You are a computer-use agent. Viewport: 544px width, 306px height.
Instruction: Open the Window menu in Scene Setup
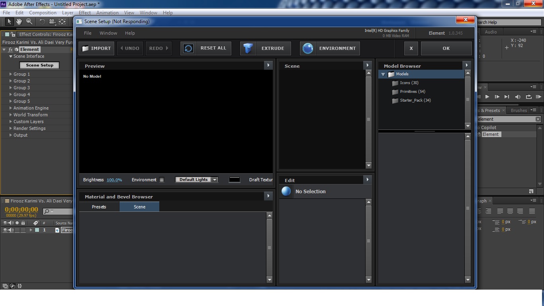(108, 33)
